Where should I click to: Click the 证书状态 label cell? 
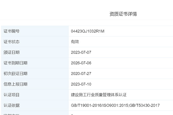pyautogui.click(x=35, y=42)
